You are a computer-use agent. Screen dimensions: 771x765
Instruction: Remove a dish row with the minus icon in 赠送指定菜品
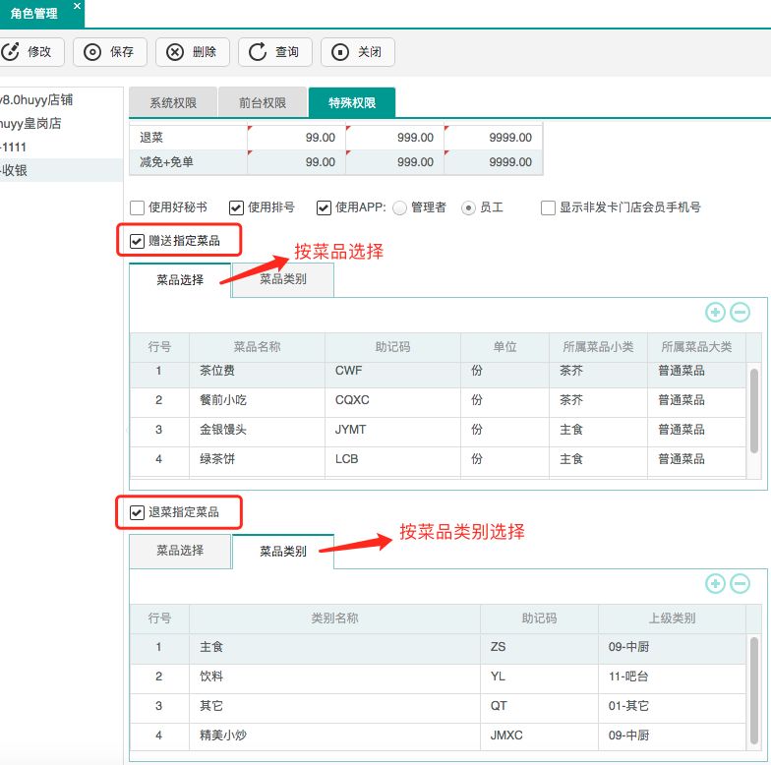[x=740, y=313]
